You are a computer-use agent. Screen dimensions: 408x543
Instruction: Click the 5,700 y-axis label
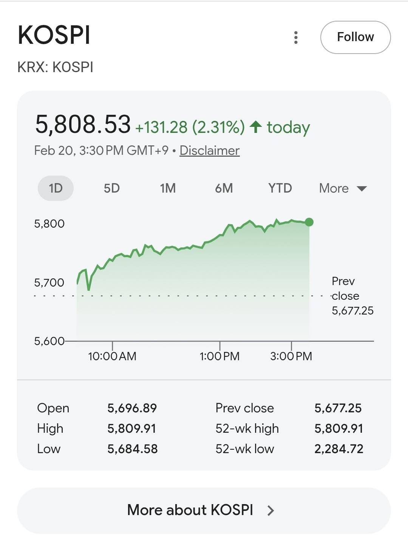49,282
